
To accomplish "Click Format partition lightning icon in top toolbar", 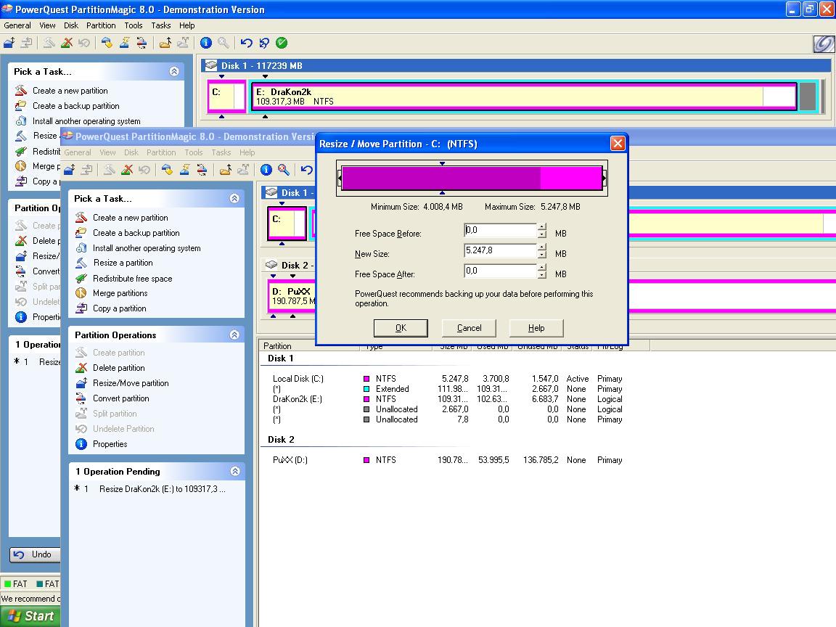I will 124,43.
